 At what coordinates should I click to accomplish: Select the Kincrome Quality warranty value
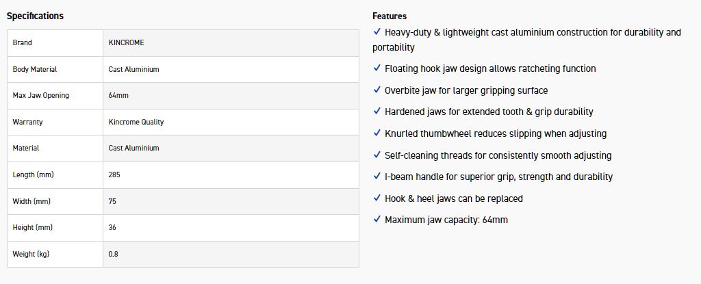click(136, 122)
